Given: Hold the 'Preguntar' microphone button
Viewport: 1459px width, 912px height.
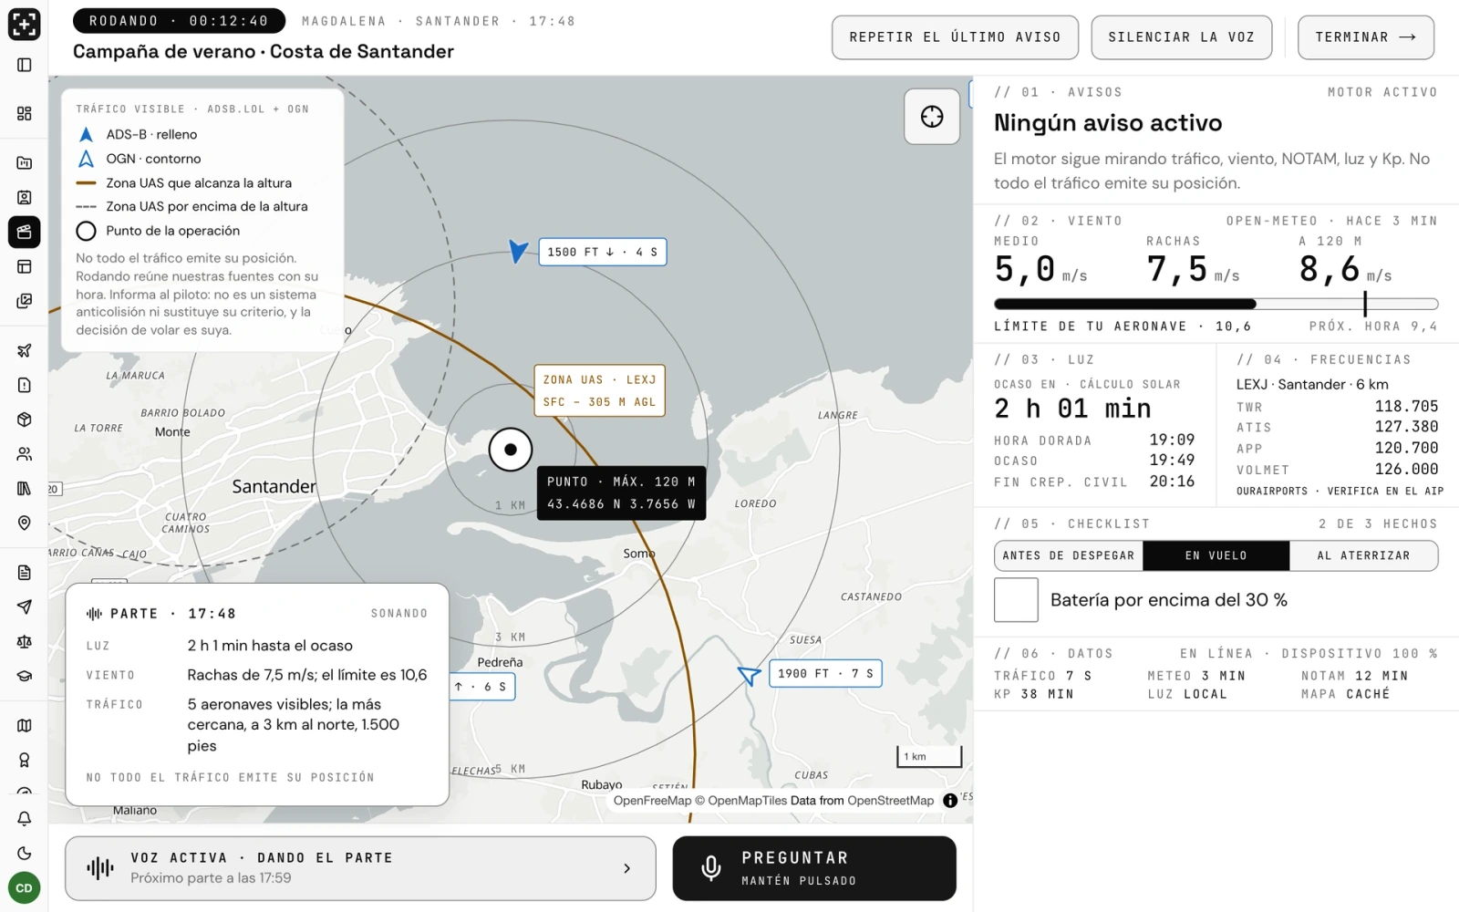Looking at the screenshot, I should coord(814,868).
